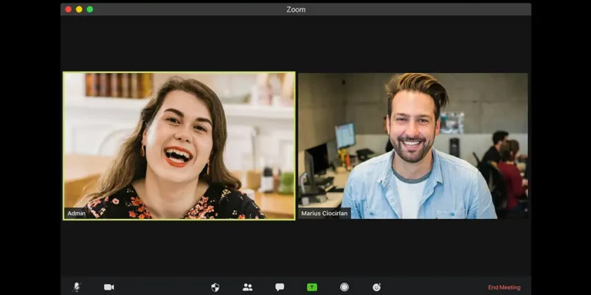
Task: Close the Zoom window with the red button
Action: pos(68,9)
